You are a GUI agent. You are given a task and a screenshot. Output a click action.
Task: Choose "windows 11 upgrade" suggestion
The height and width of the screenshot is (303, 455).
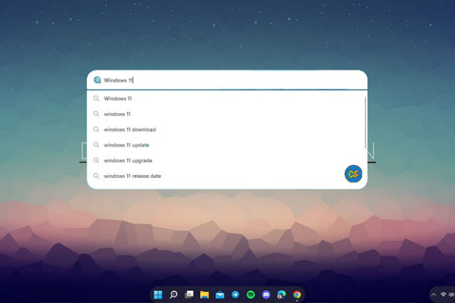click(227, 161)
